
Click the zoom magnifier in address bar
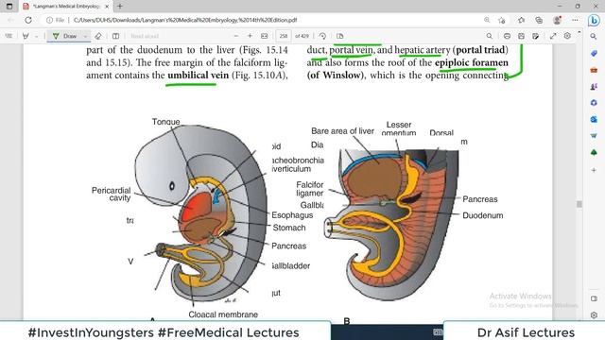click(487, 20)
